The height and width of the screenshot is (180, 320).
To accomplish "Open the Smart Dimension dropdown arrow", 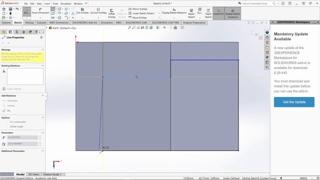I will coord(40,18).
